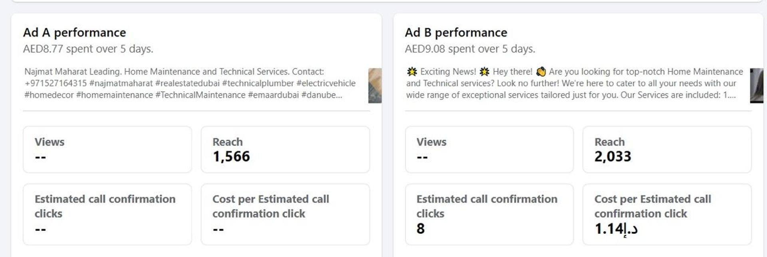The image size is (767, 257).
Task: Click Ad A Estimated call confirmation clicks card
Action: click(107, 214)
